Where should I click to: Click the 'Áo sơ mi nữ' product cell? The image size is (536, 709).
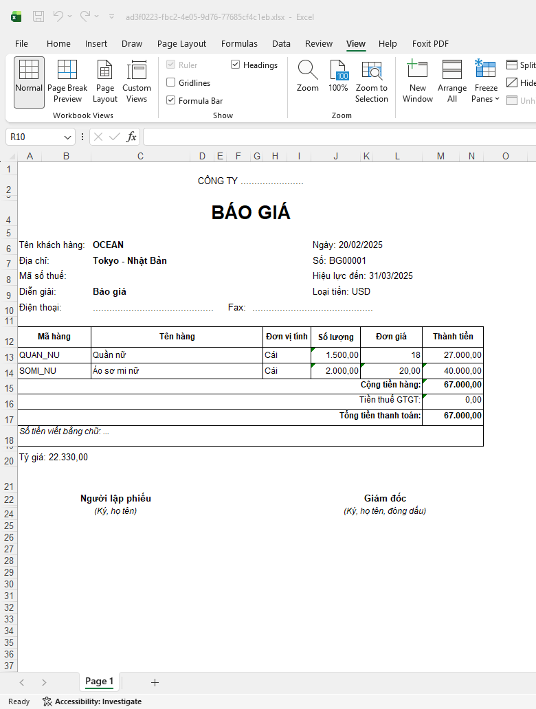pyautogui.click(x=177, y=371)
